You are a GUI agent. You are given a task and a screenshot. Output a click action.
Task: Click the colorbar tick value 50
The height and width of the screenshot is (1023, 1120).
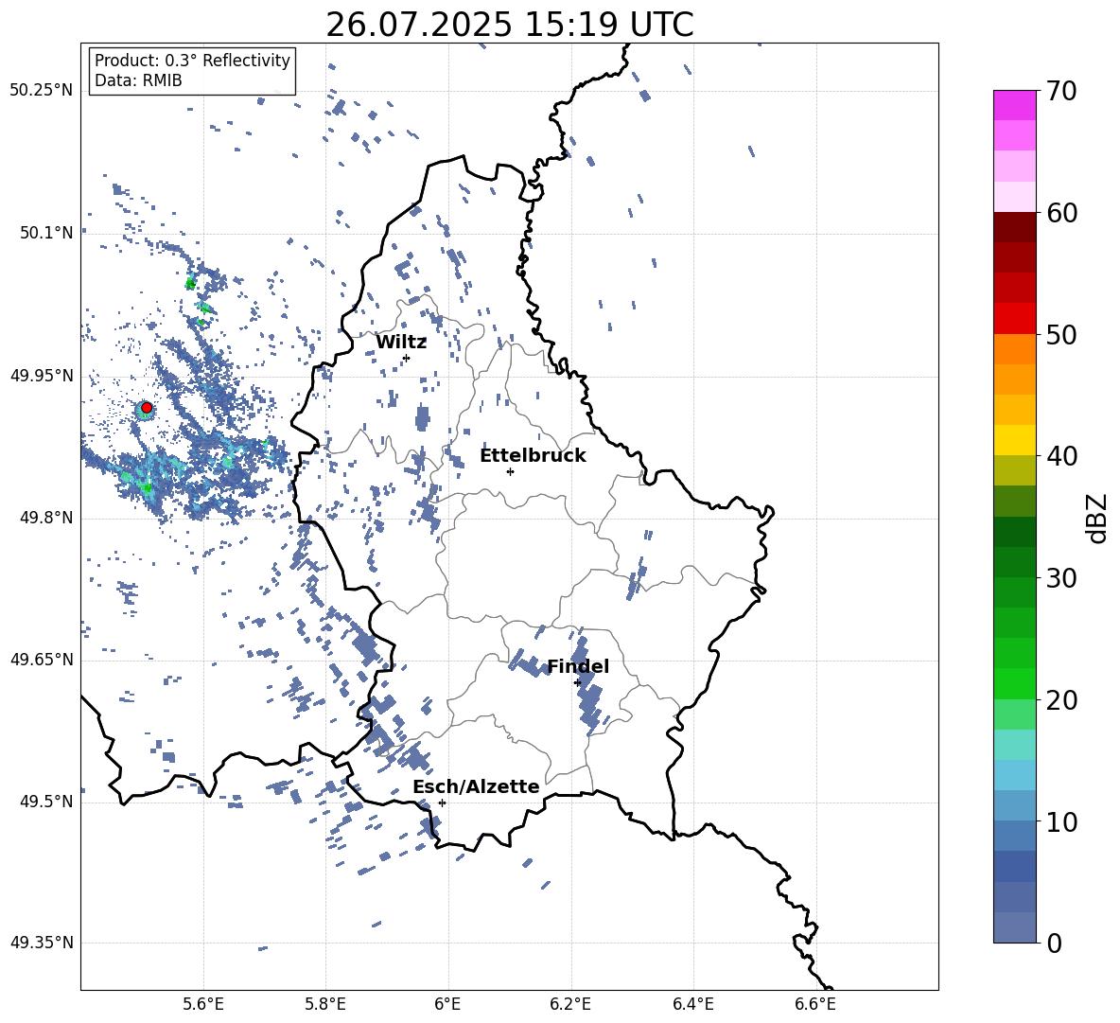(1061, 335)
